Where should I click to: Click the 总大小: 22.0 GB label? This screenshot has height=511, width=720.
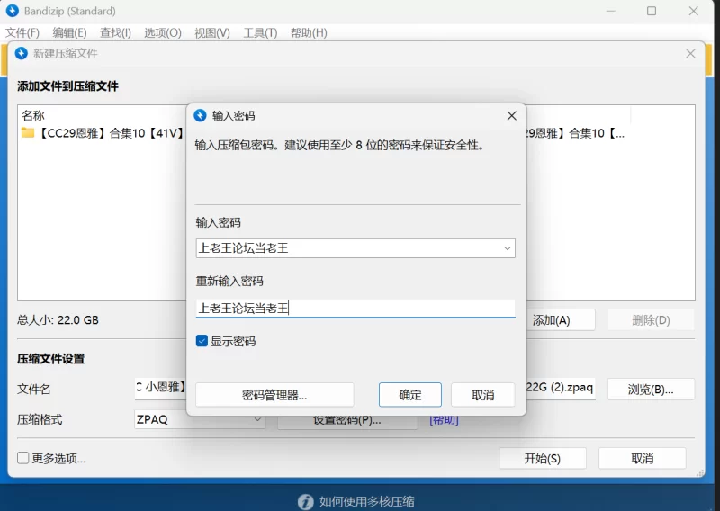(58, 320)
